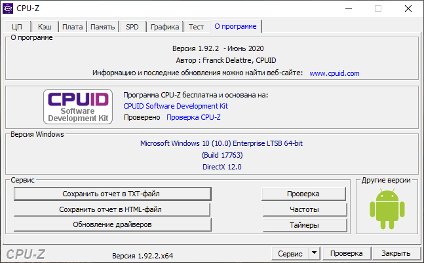Minimize the CPU-Z window
This screenshot has height=263, width=424.
(349, 9)
